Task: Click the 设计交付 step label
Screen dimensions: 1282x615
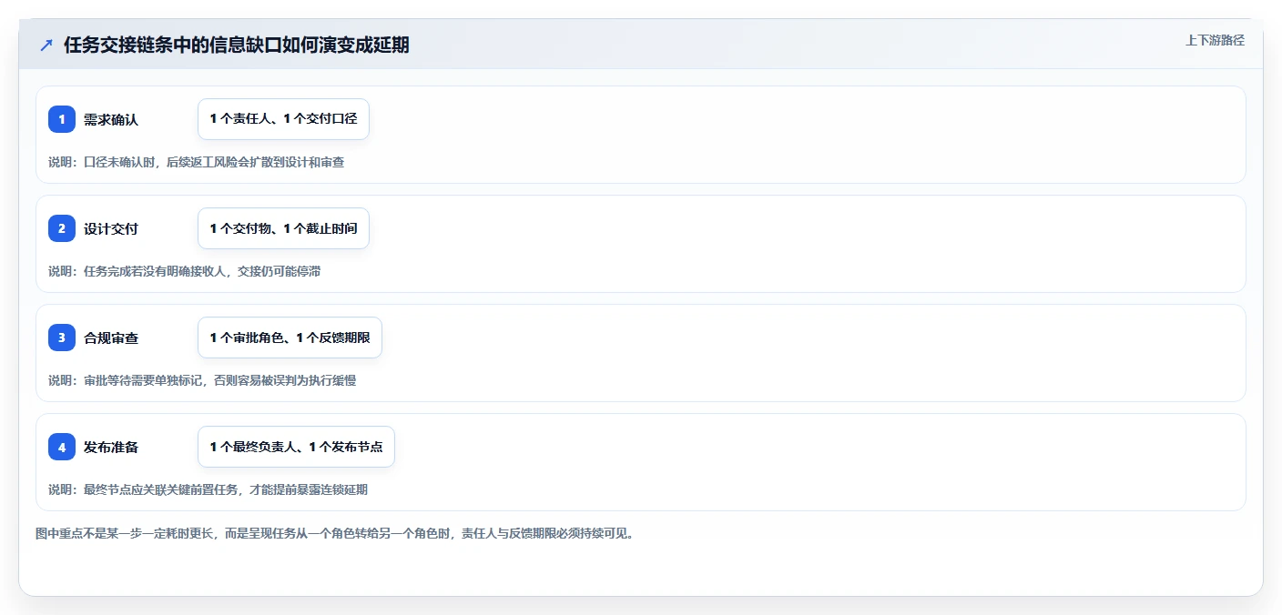Action: [x=111, y=228]
